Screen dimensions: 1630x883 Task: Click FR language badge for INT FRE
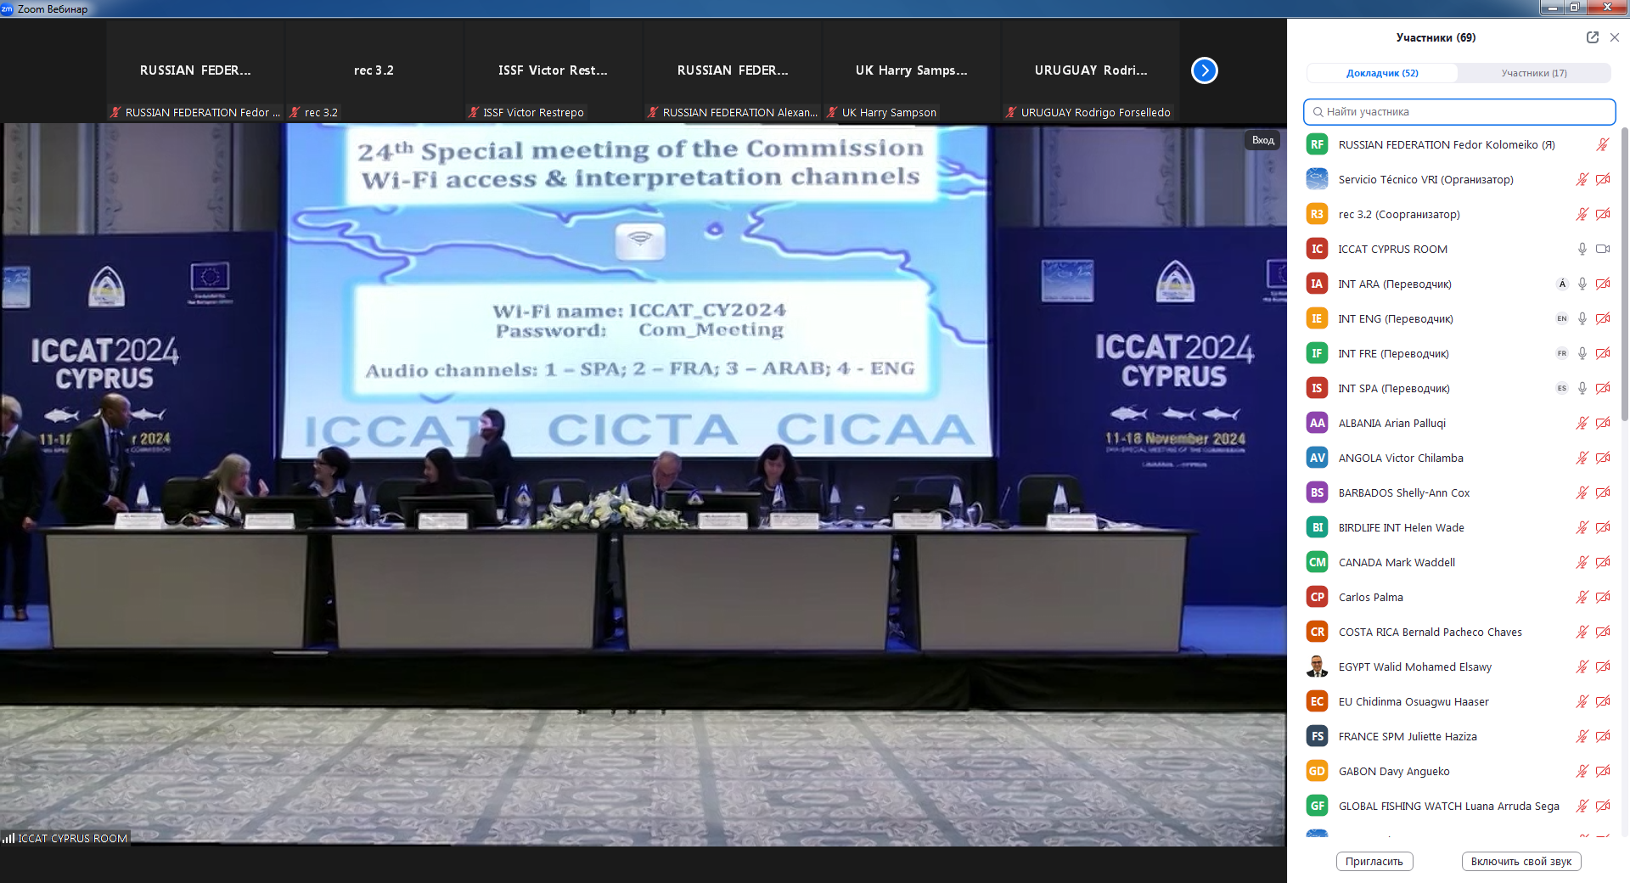pyautogui.click(x=1561, y=353)
